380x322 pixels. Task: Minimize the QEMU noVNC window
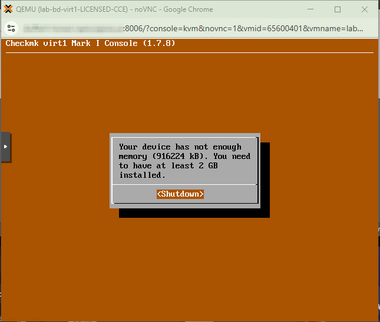click(x=310, y=9)
